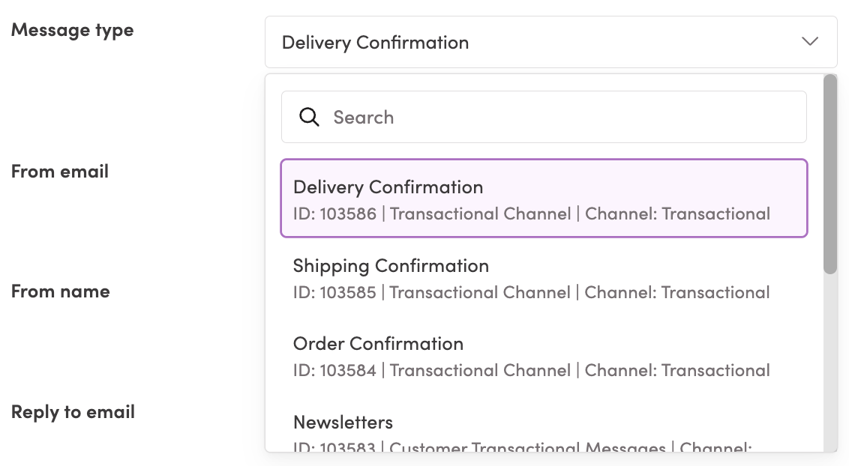Click the Message type field label
The width and height of the screenshot is (849, 466).
[72, 31]
